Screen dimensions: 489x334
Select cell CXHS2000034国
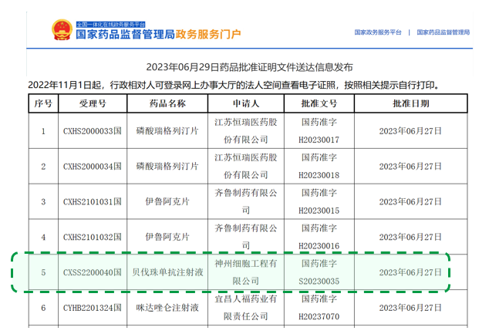click(x=93, y=167)
